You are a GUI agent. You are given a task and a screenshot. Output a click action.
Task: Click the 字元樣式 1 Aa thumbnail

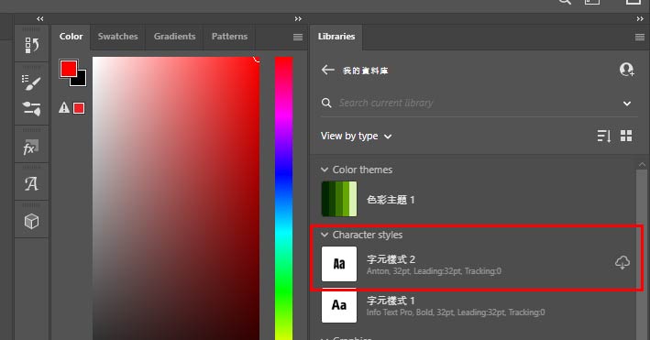[x=339, y=305]
